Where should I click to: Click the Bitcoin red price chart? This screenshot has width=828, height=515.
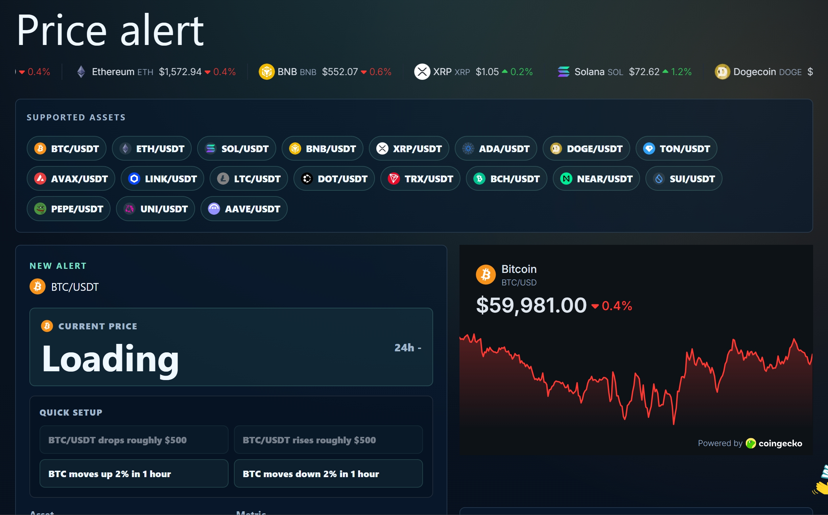coord(636,380)
